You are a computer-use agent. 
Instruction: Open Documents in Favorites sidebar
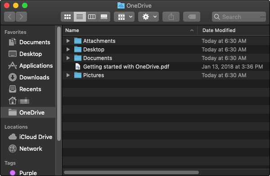click(x=28, y=42)
